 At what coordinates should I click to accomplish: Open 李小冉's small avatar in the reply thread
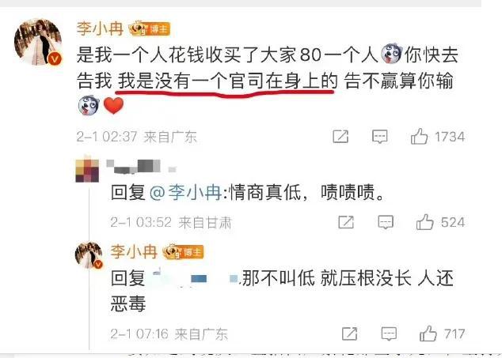89,254
